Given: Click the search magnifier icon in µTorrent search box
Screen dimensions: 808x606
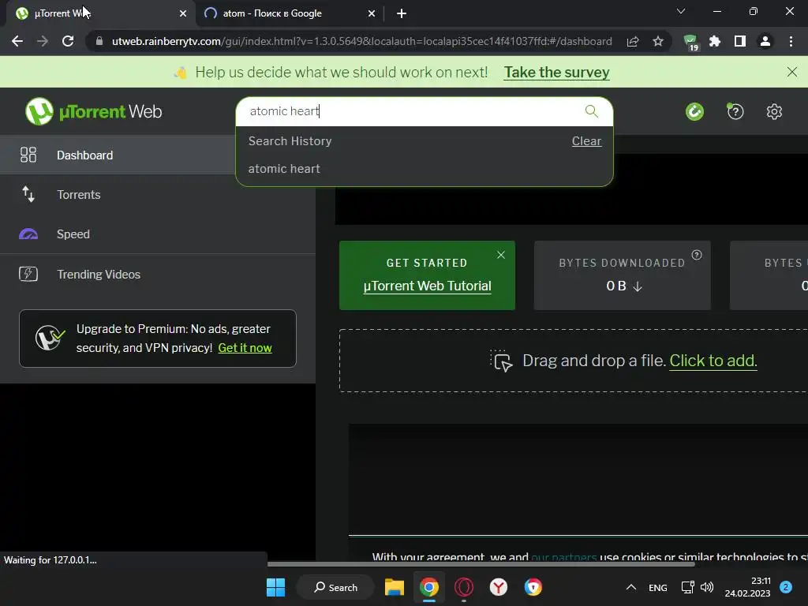Looking at the screenshot, I should tap(592, 110).
